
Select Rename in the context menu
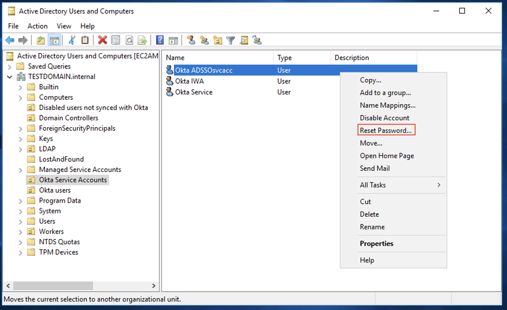372,227
